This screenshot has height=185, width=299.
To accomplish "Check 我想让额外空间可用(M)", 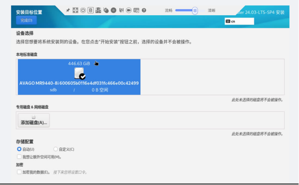I will click(x=19, y=157).
